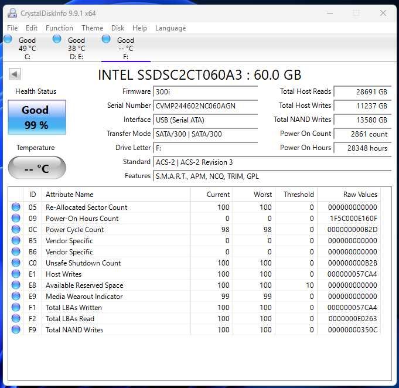Select the F: drive tab
The image size is (399, 388).
click(125, 49)
